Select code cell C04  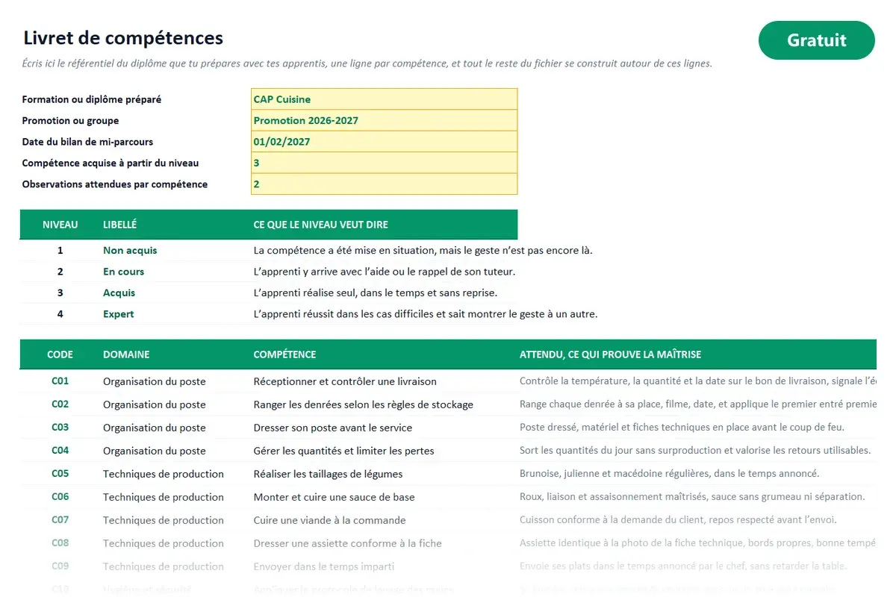(x=60, y=451)
